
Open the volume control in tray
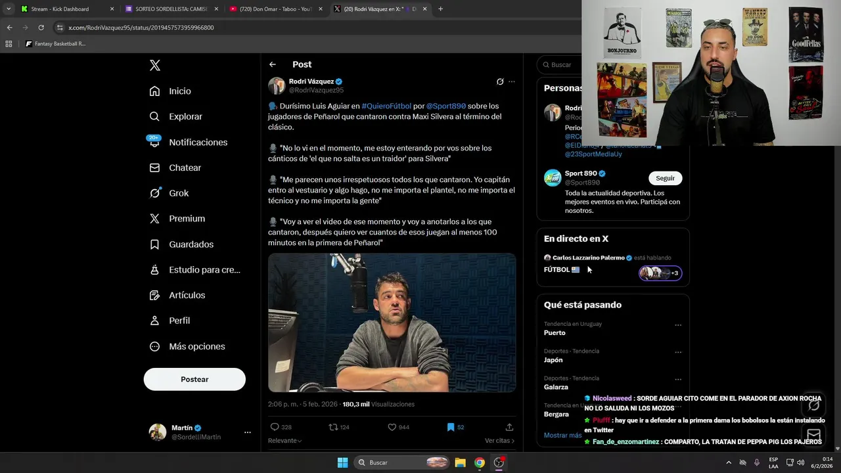click(x=800, y=462)
